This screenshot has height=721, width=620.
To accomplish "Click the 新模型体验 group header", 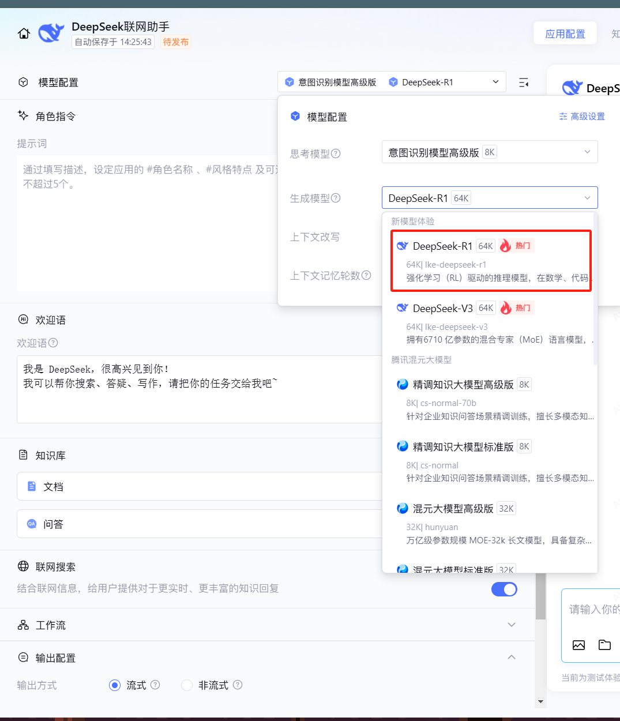I will click(x=413, y=221).
